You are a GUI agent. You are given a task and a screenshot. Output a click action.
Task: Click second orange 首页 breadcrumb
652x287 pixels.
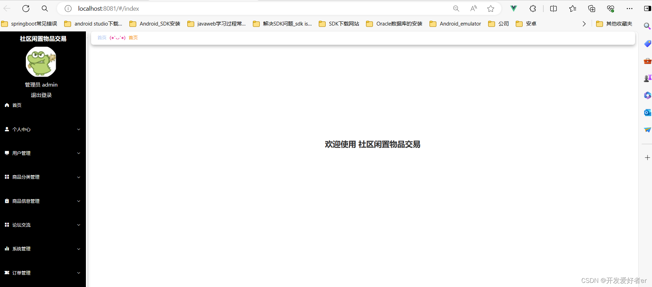click(x=133, y=38)
